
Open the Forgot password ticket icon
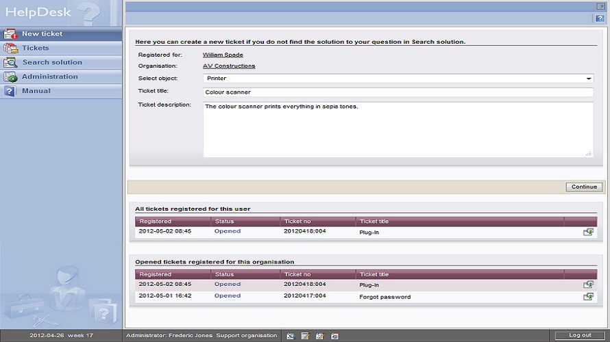click(x=588, y=297)
